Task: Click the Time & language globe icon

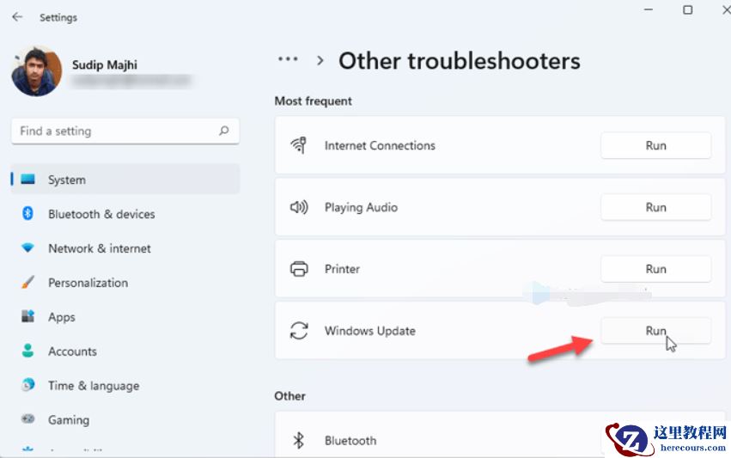Action: pyautogui.click(x=27, y=386)
